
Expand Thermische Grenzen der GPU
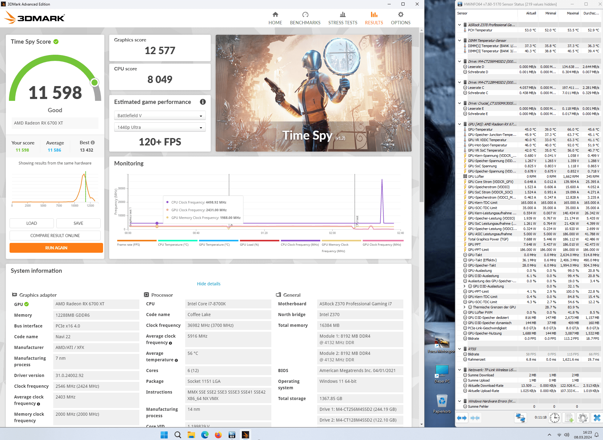click(465, 307)
